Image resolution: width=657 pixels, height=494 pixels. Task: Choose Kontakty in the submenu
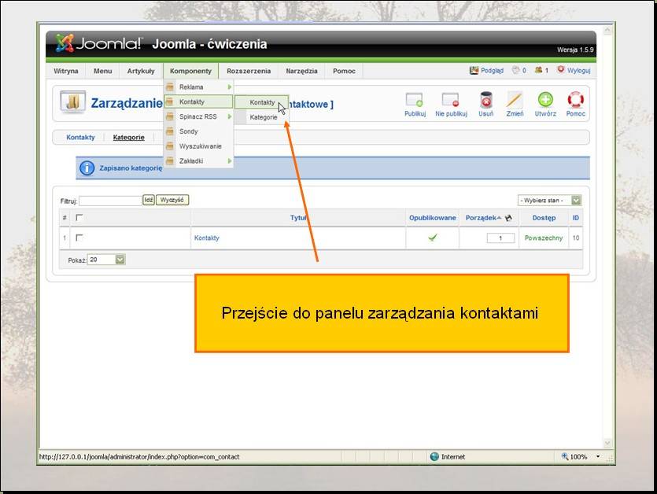261,102
